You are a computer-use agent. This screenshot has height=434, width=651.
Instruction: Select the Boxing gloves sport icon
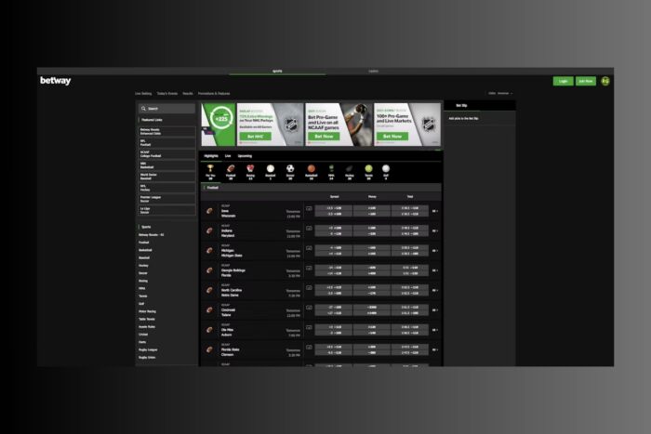pos(251,170)
